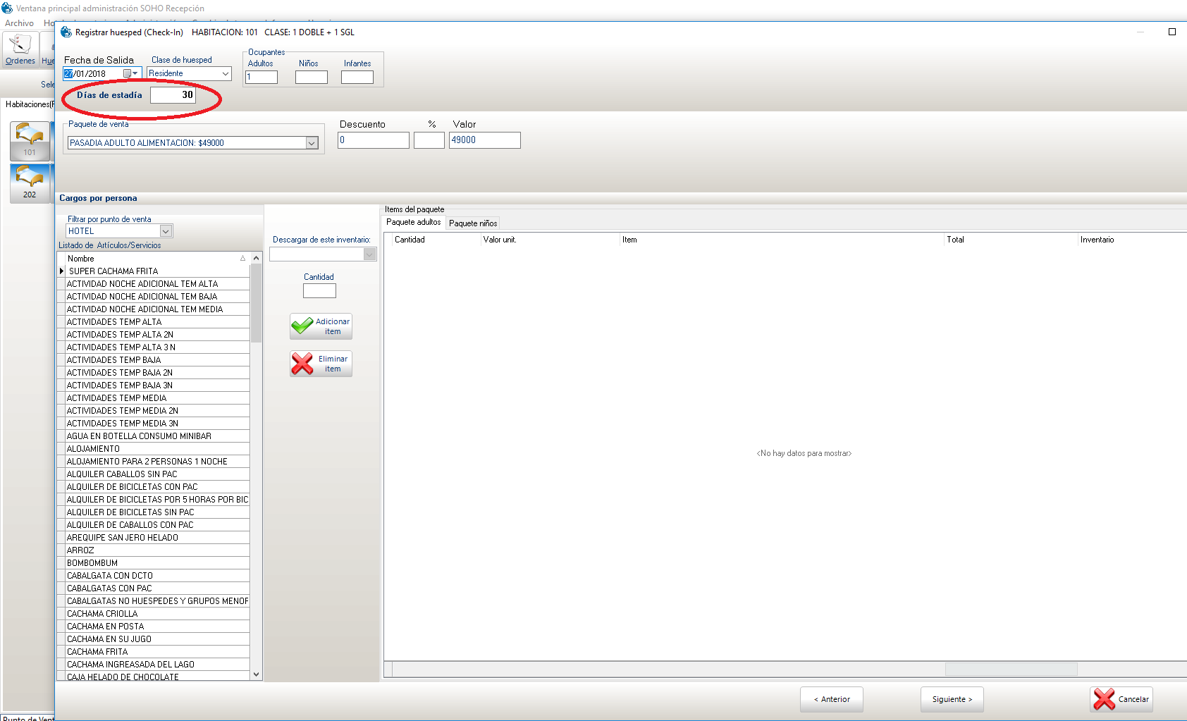The image size is (1187, 721).
Task: Expand the punto de venta HOTEL filter
Action: 166,231
